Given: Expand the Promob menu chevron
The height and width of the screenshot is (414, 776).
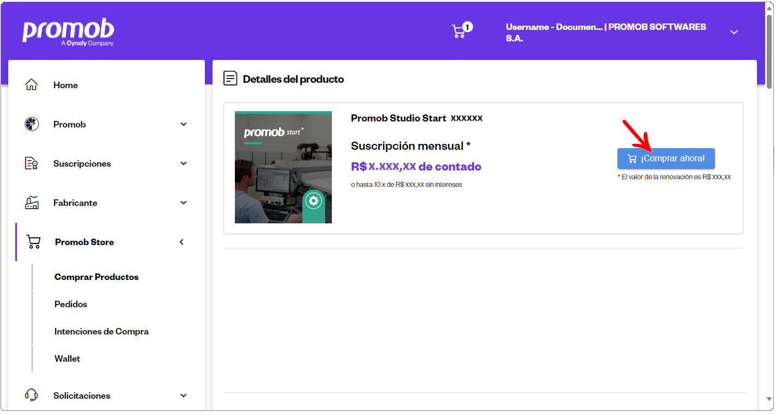Looking at the screenshot, I should [184, 124].
